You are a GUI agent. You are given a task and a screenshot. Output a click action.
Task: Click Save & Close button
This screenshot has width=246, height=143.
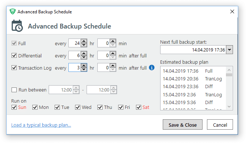[x=182, y=124]
